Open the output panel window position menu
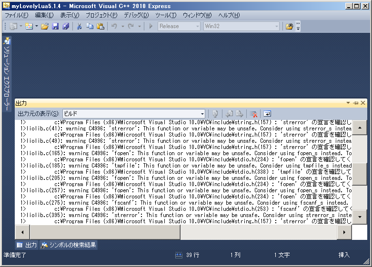The width and height of the screenshot is (372, 267). coord(348,103)
